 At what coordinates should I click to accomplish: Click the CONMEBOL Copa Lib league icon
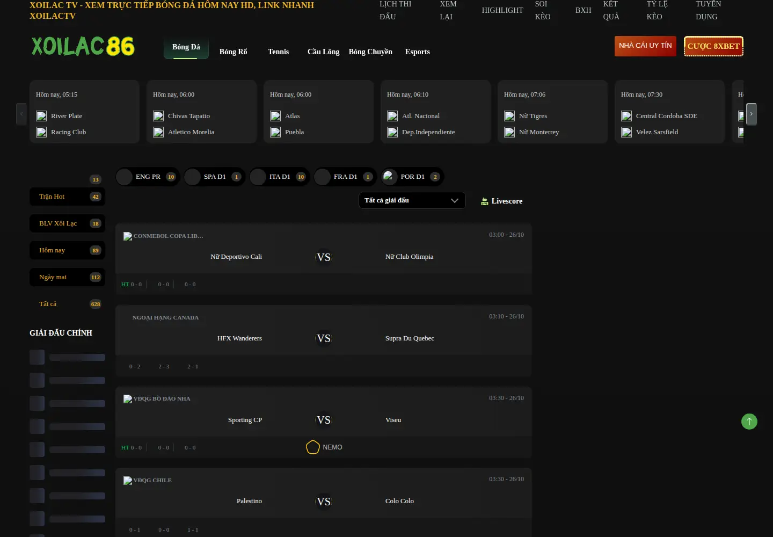pyautogui.click(x=128, y=236)
